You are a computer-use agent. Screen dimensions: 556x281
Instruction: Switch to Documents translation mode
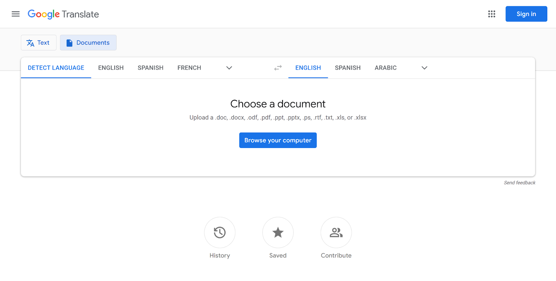tap(88, 43)
